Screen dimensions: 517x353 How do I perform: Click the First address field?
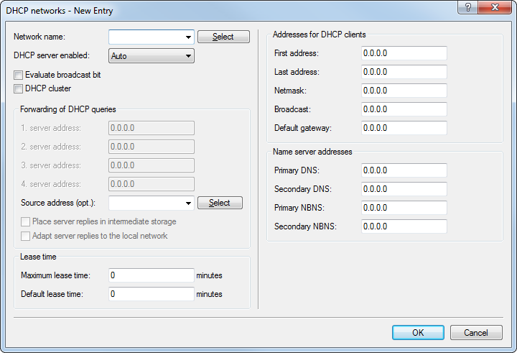[404, 54]
